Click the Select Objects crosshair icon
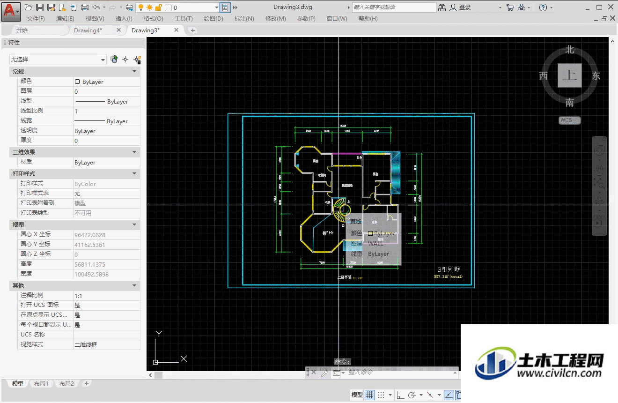 coord(125,60)
